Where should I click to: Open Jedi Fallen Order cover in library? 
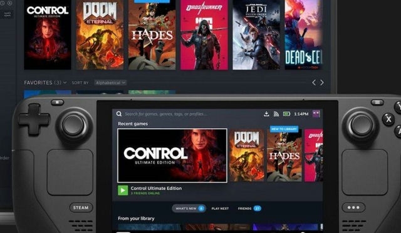click(256, 35)
